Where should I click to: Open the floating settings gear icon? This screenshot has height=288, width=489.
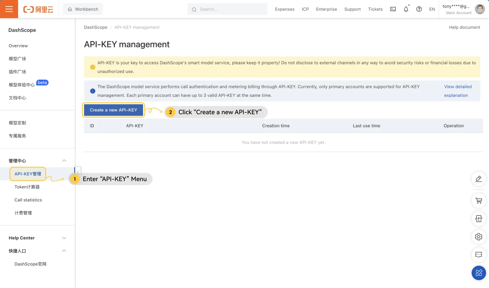coord(479,237)
